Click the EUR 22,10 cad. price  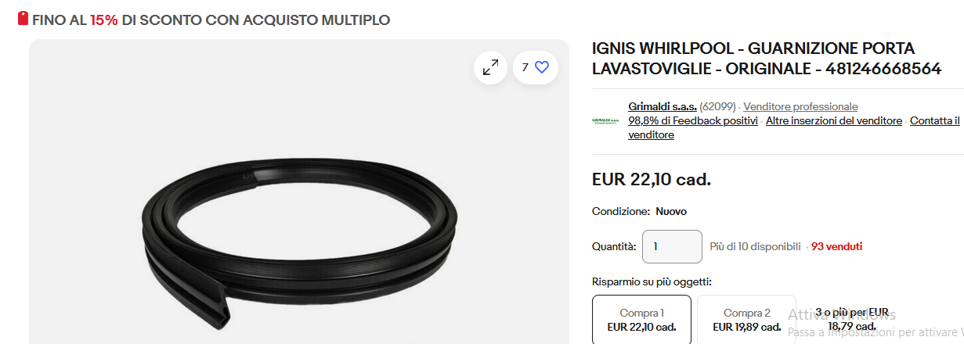point(652,180)
